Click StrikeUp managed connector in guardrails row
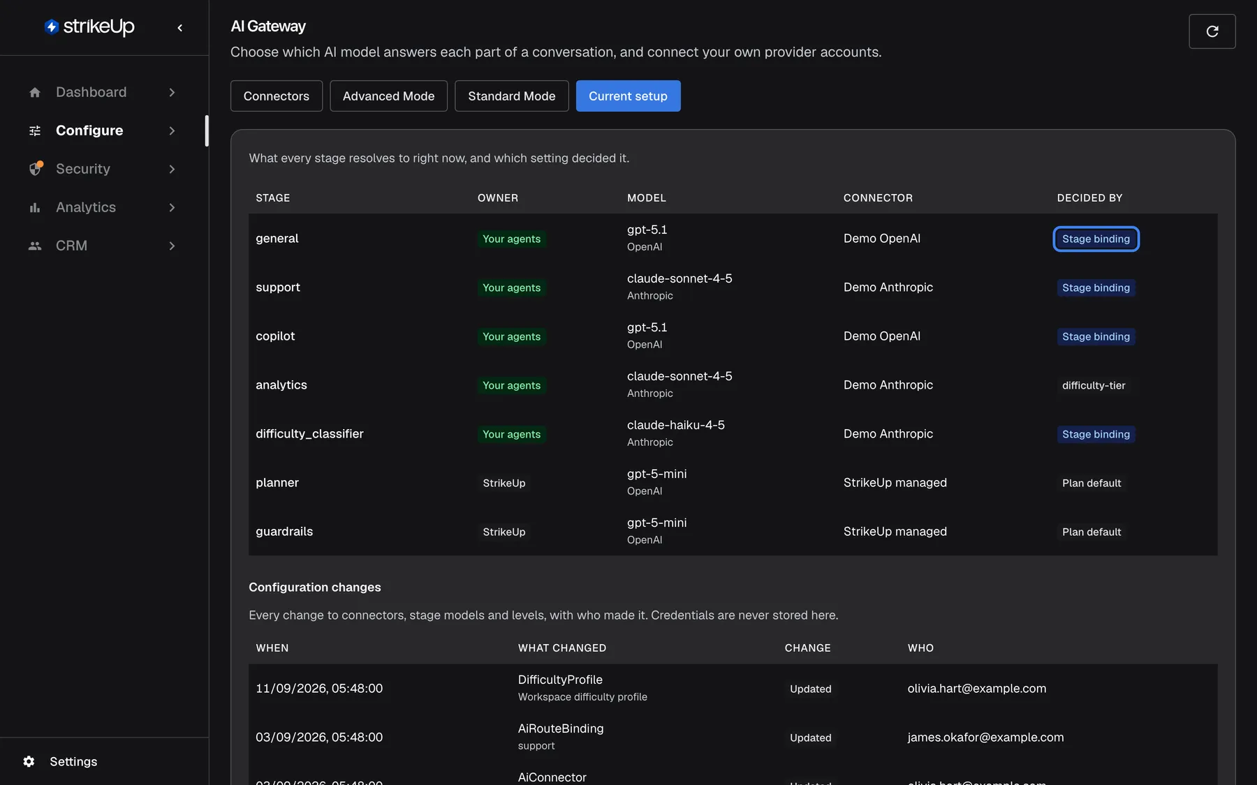This screenshot has width=1257, height=785. tap(895, 532)
